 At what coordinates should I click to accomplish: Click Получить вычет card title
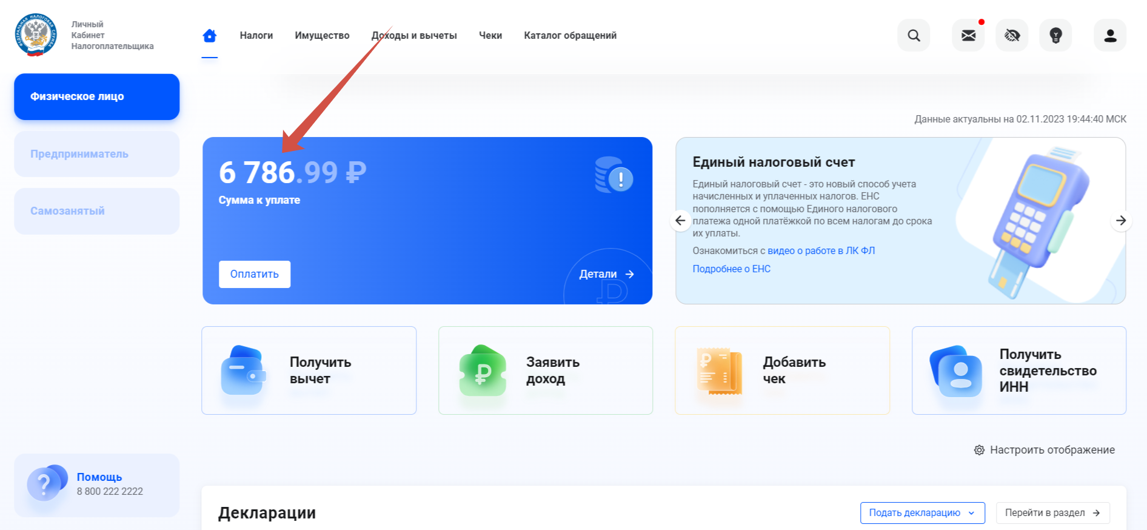(x=320, y=371)
